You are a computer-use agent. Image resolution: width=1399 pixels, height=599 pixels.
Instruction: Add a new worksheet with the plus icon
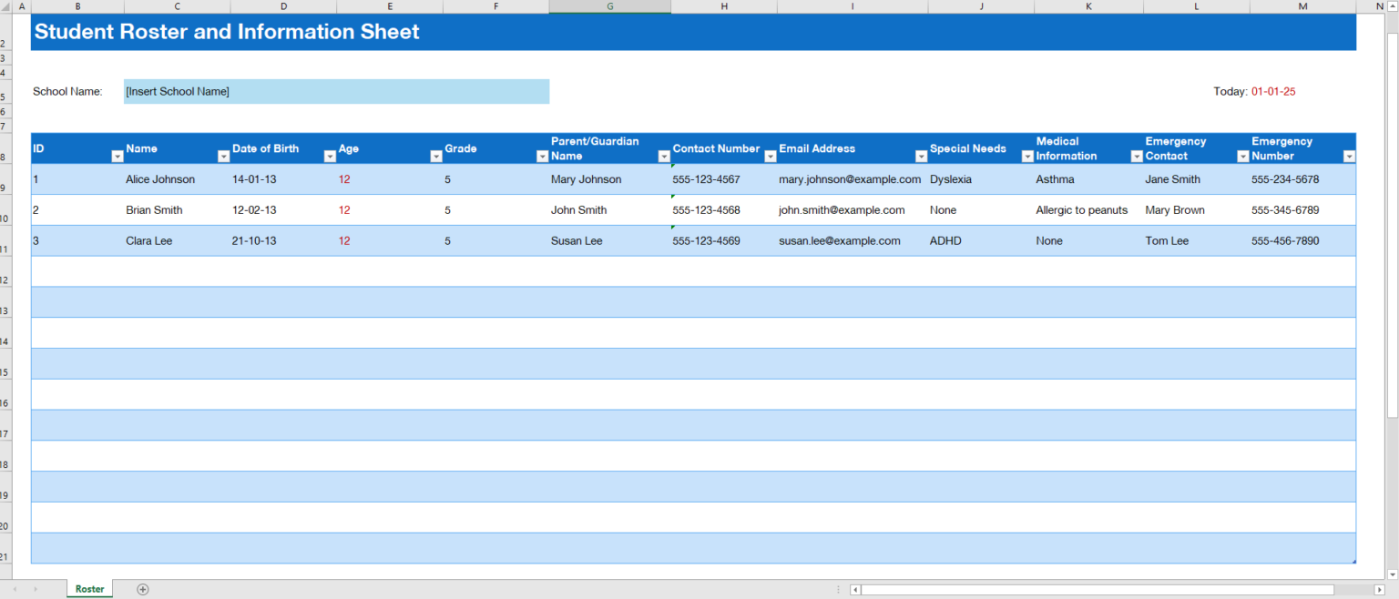coord(142,589)
